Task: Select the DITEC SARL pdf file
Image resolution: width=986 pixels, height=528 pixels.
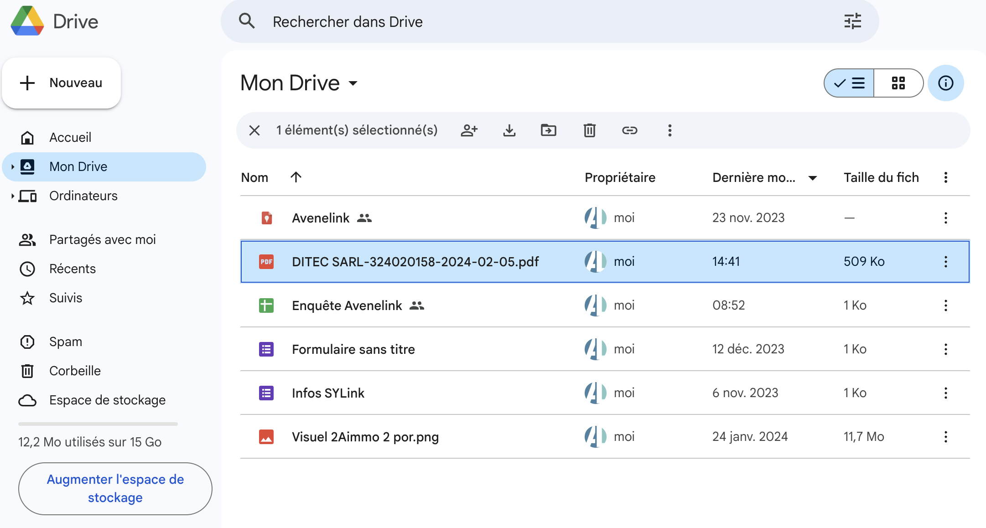Action: pos(605,262)
